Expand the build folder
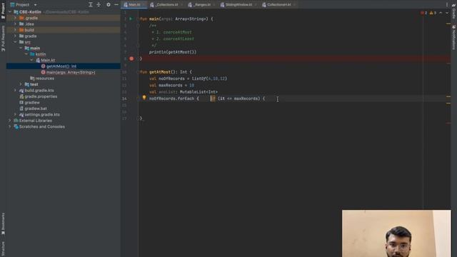The image size is (457, 257). pos(16,30)
